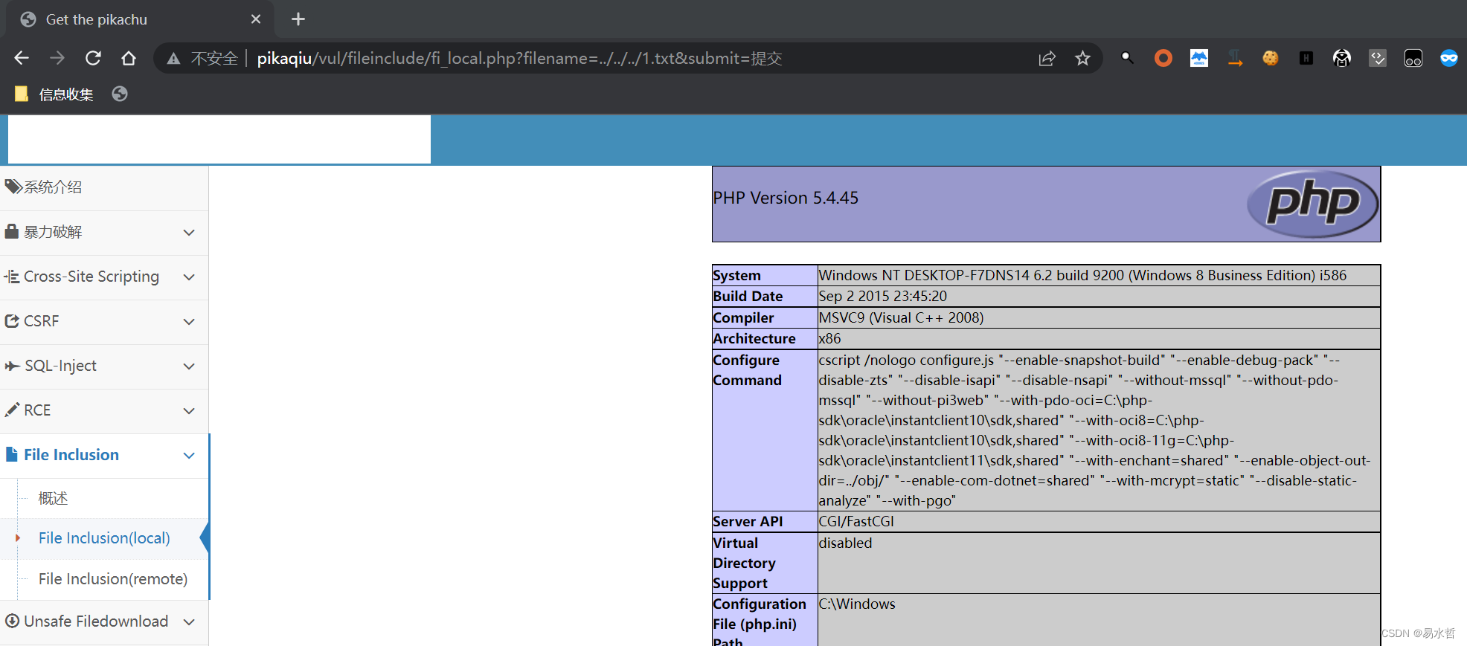
Task: Reload the page with the refresh icon
Action: click(x=93, y=58)
